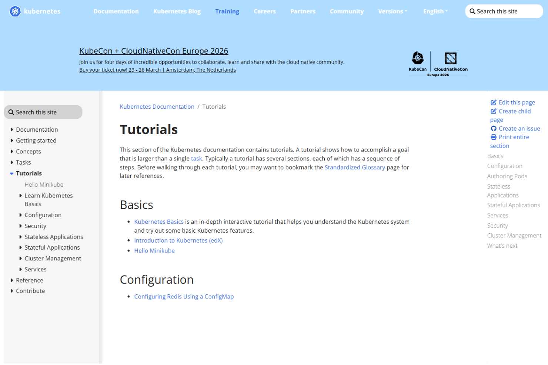Click the magnifier icon in sidebar search

(x=11, y=112)
